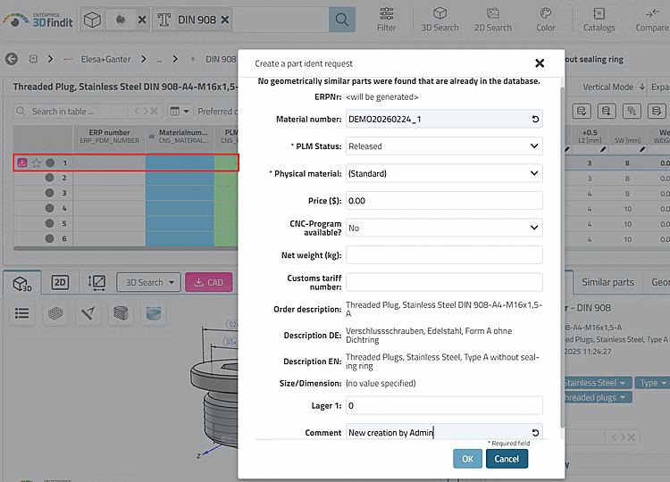Click the magnifier search button
Image resolution: width=670 pixels, height=482 pixels.
342,20
